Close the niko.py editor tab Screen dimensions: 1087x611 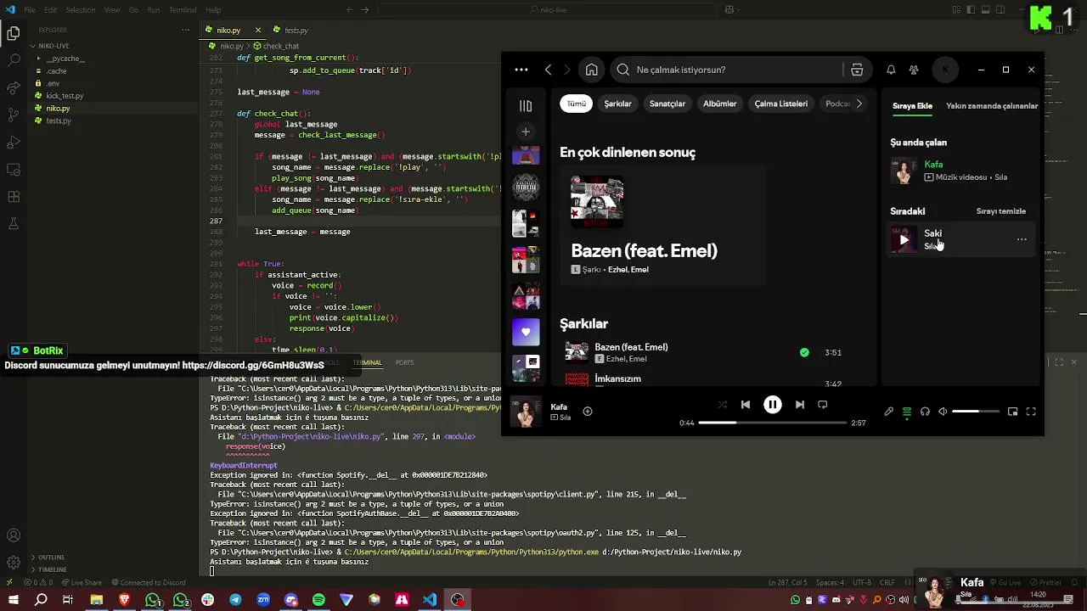click(258, 30)
